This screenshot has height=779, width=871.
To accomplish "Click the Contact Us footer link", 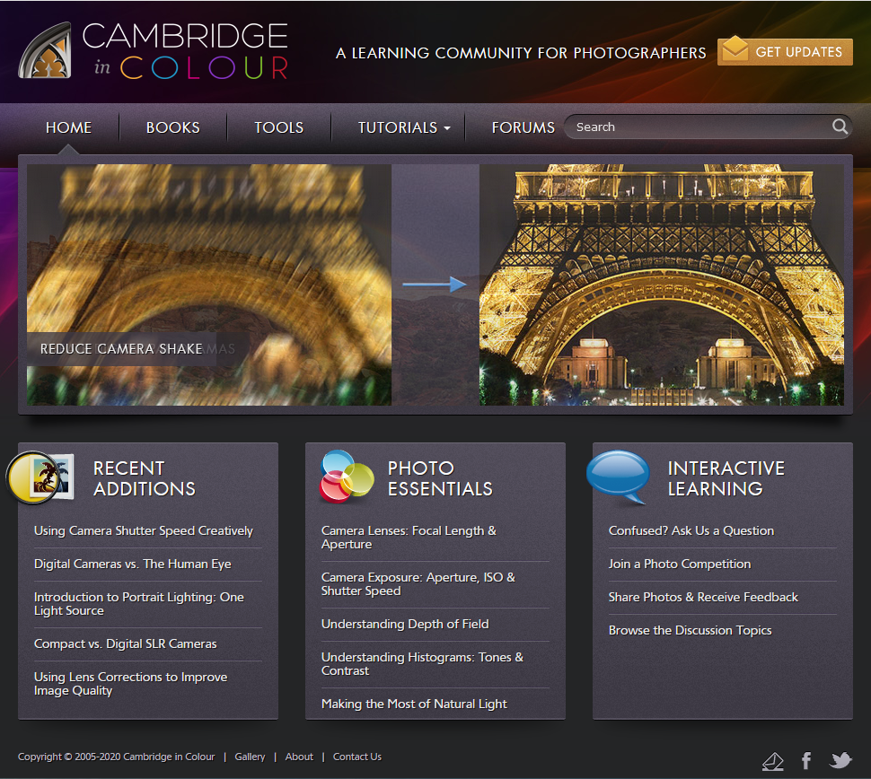I will point(357,757).
